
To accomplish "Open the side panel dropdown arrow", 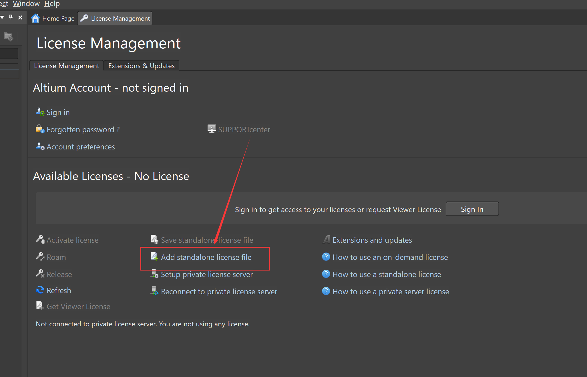I will pyautogui.click(x=2, y=17).
